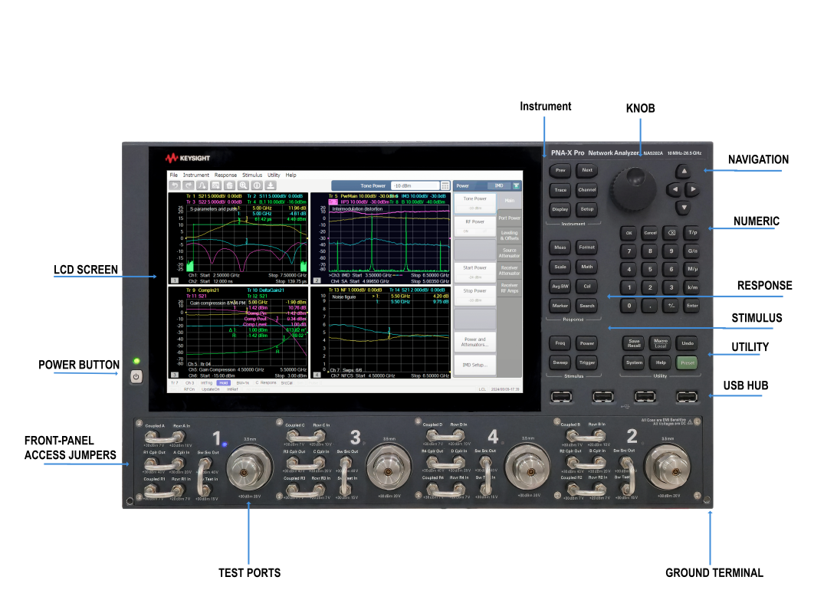This screenshot has width=824, height=613.
Task: Select the Main softkey tab
Action: click(x=509, y=201)
